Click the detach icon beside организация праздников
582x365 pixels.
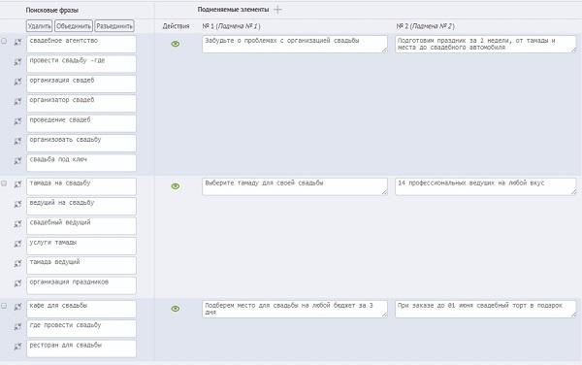click(17, 283)
